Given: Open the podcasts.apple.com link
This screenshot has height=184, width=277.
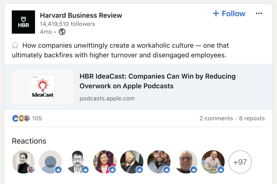Looking at the screenshot, I should pos(107,98).
